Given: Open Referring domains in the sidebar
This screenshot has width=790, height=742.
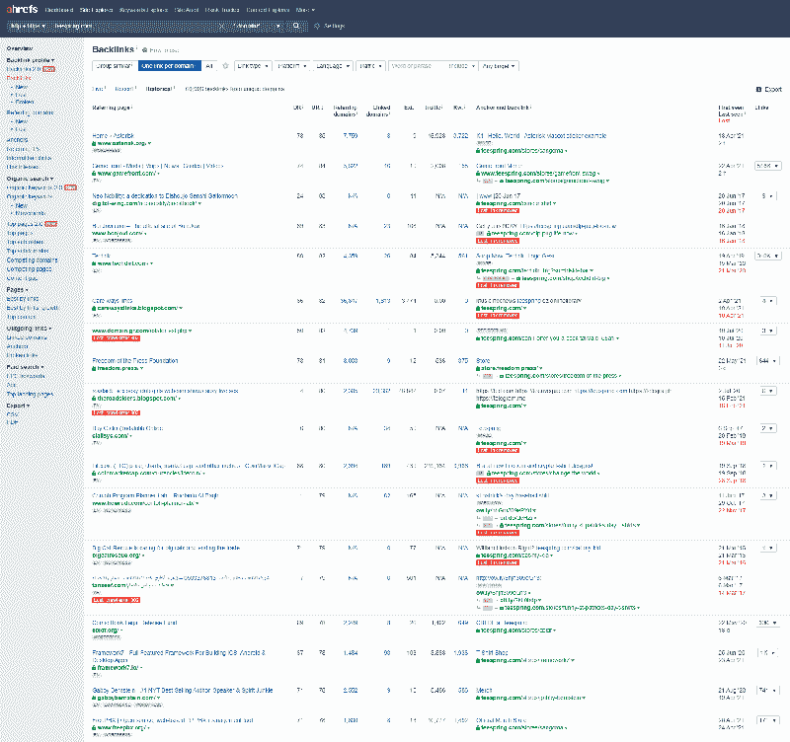Looking at the screenshot, I should pos(31,112).
